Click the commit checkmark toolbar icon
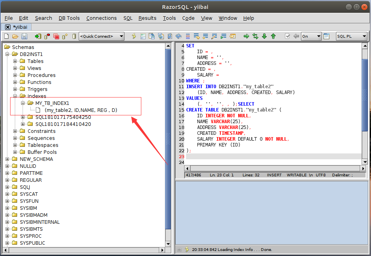The image size is (371, 256). pyautogui.click(x=287, y=36)
